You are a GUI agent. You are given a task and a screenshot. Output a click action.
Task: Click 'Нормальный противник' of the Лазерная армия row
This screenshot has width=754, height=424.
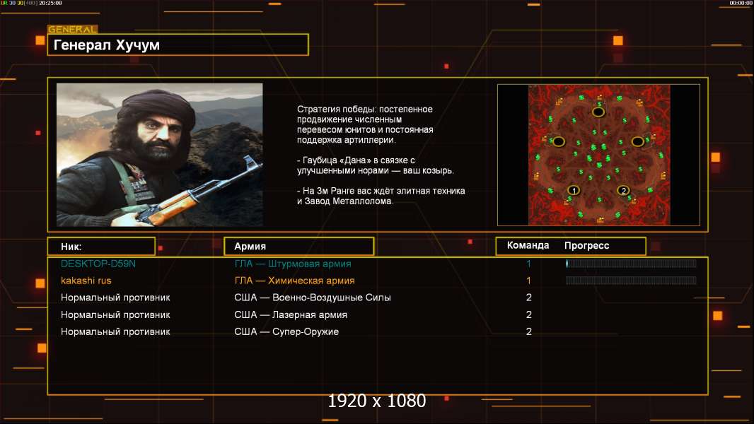pos(115,315)
